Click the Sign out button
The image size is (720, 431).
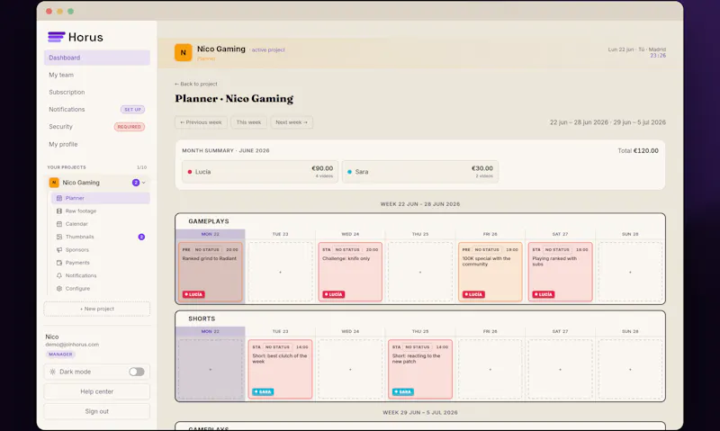click(x=97, y=411)
